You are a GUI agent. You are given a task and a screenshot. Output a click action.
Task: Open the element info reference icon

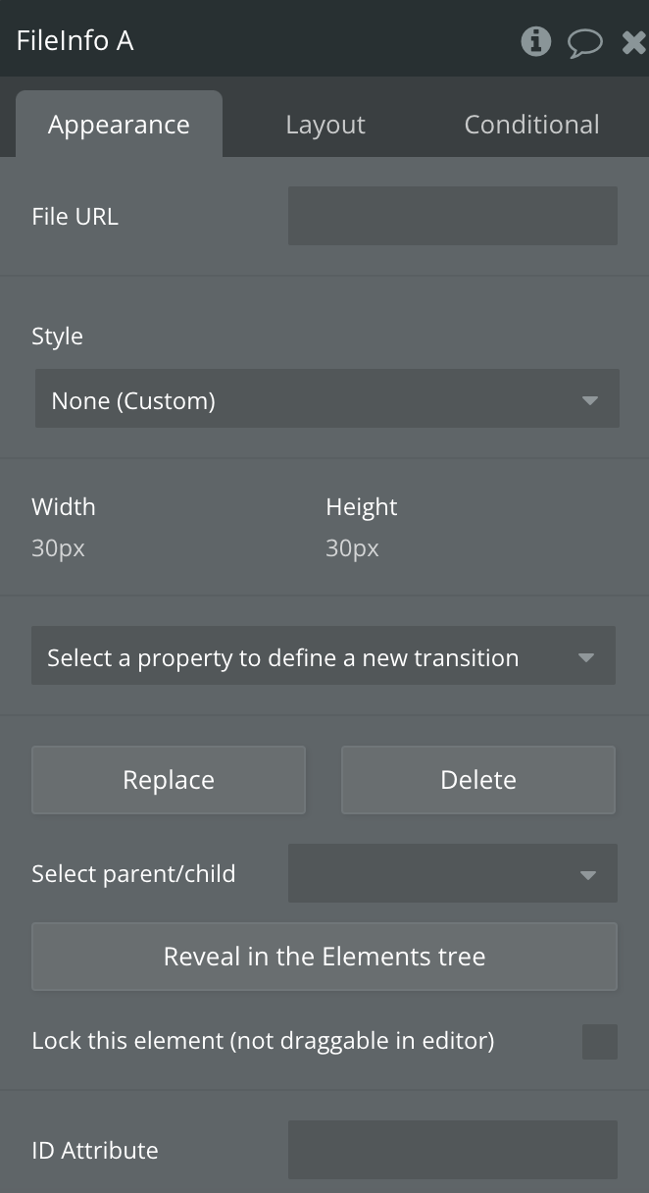pyautogui.click(x=535, y=41)
